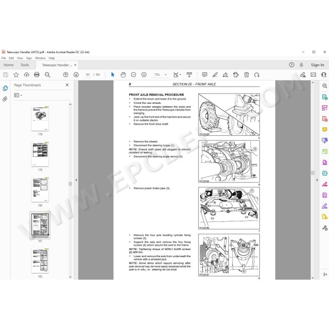Switch to the Tools tab
Viewport: 329px width, 329px height.
click(x=24, y=65)
